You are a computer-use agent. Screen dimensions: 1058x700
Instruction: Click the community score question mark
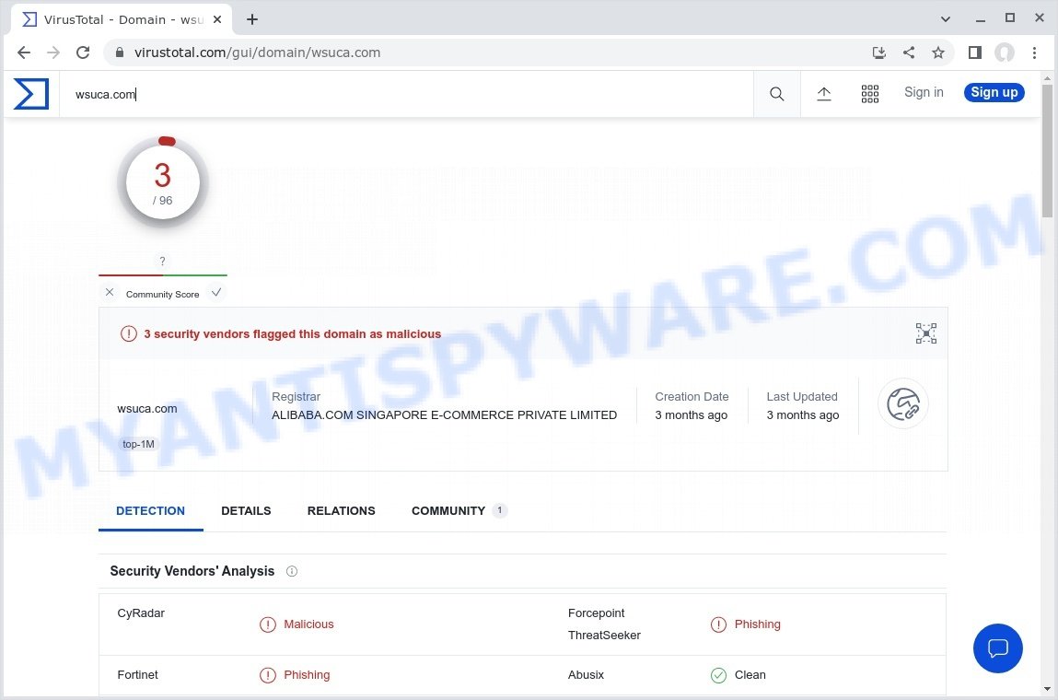tap(162, 262)
